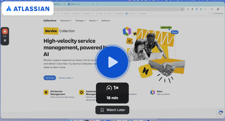
Task: Open the Articles bookmark
Action: click(x=130, y=13)
